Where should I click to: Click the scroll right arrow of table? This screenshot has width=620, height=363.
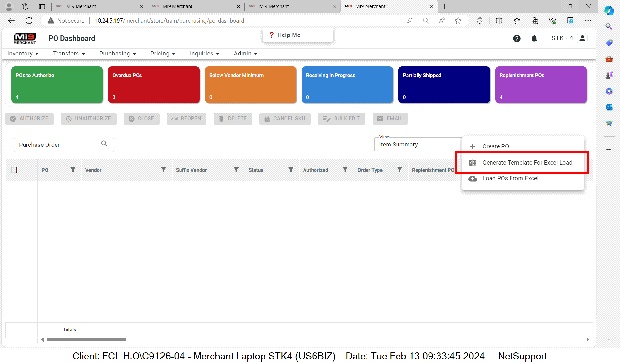point(588,339)
